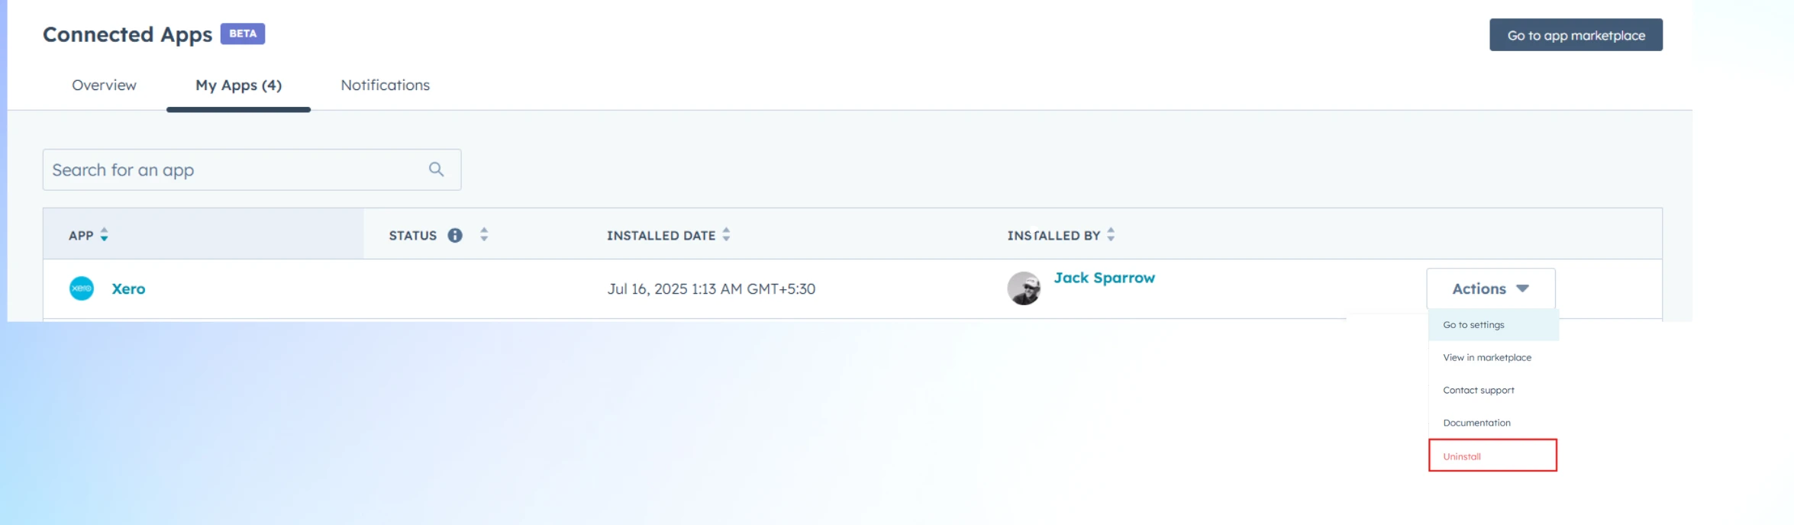Open the Notifications tab
The height and width of the screenshot is (525, 1794).
tap(385, 85)
